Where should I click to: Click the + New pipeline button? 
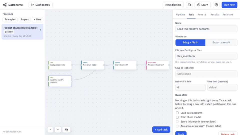click(37, 19)
